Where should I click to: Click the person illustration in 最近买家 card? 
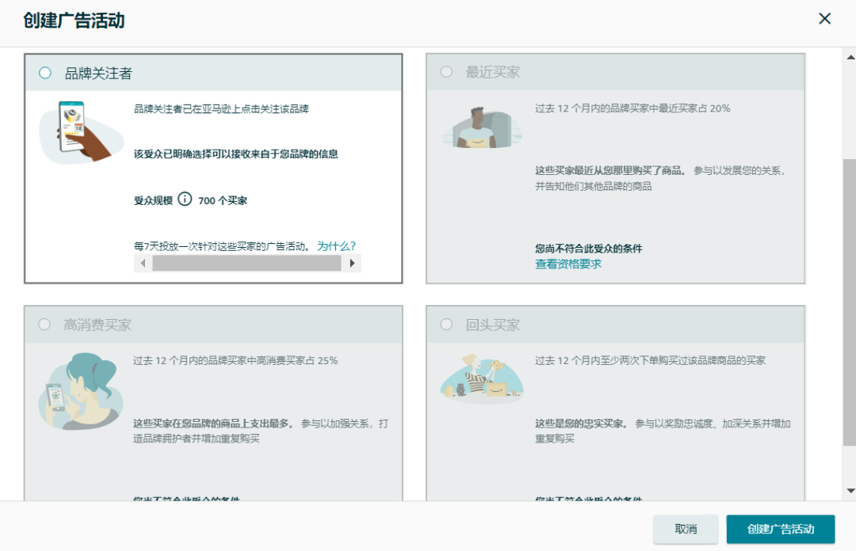point(483,129)
